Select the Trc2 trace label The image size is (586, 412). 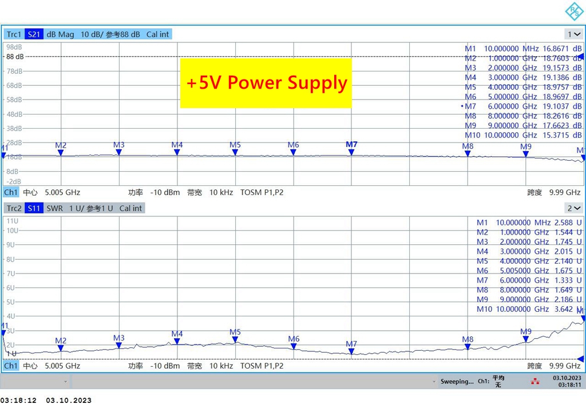pos(14,208)
